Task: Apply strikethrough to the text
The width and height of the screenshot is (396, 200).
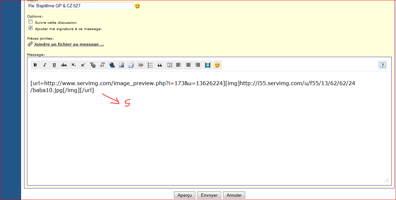Action: pos(64,65)
